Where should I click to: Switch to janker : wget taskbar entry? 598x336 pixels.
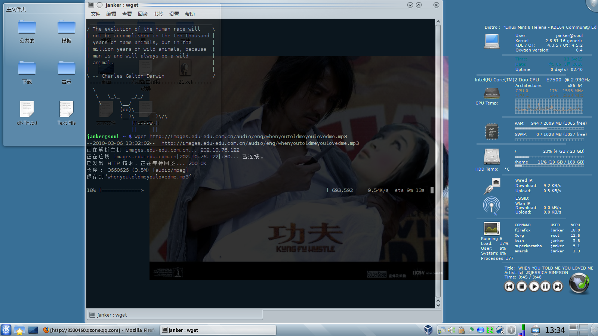pyautogui.click(x=218, y=330)
